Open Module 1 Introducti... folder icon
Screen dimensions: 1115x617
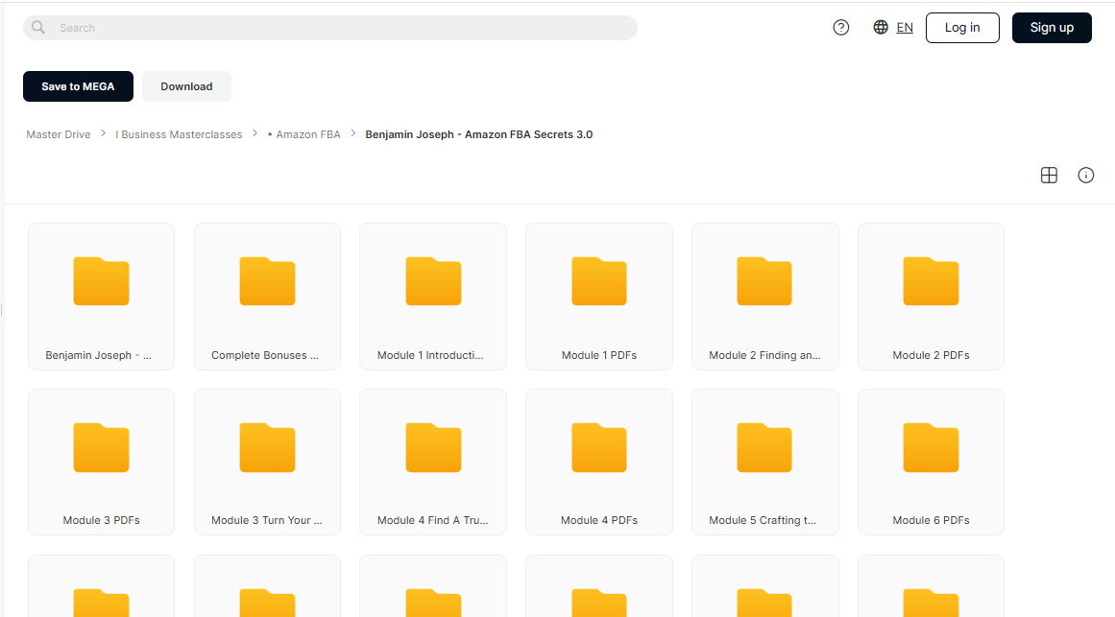[433, 281]
